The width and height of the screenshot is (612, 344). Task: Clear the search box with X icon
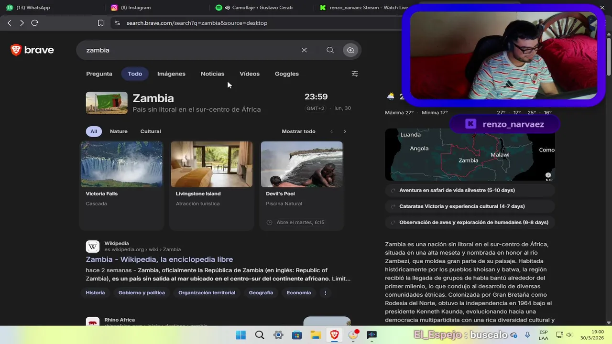(304, 50)
